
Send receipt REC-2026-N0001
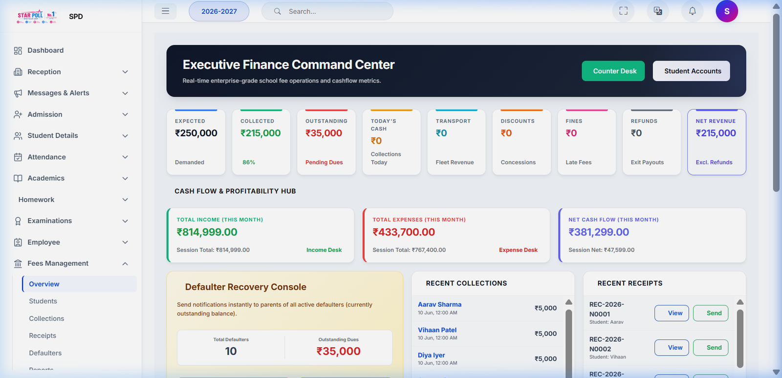click(711, 313)
